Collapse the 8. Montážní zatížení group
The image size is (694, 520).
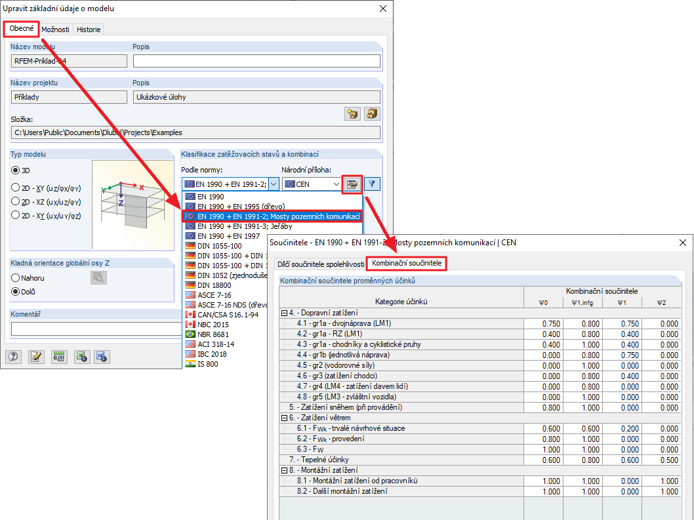coord(284,470)
